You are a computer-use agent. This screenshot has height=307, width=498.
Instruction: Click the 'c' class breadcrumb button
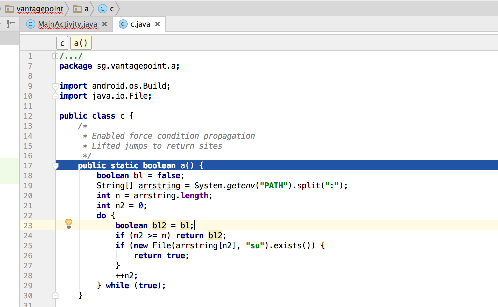click(62, 43)
